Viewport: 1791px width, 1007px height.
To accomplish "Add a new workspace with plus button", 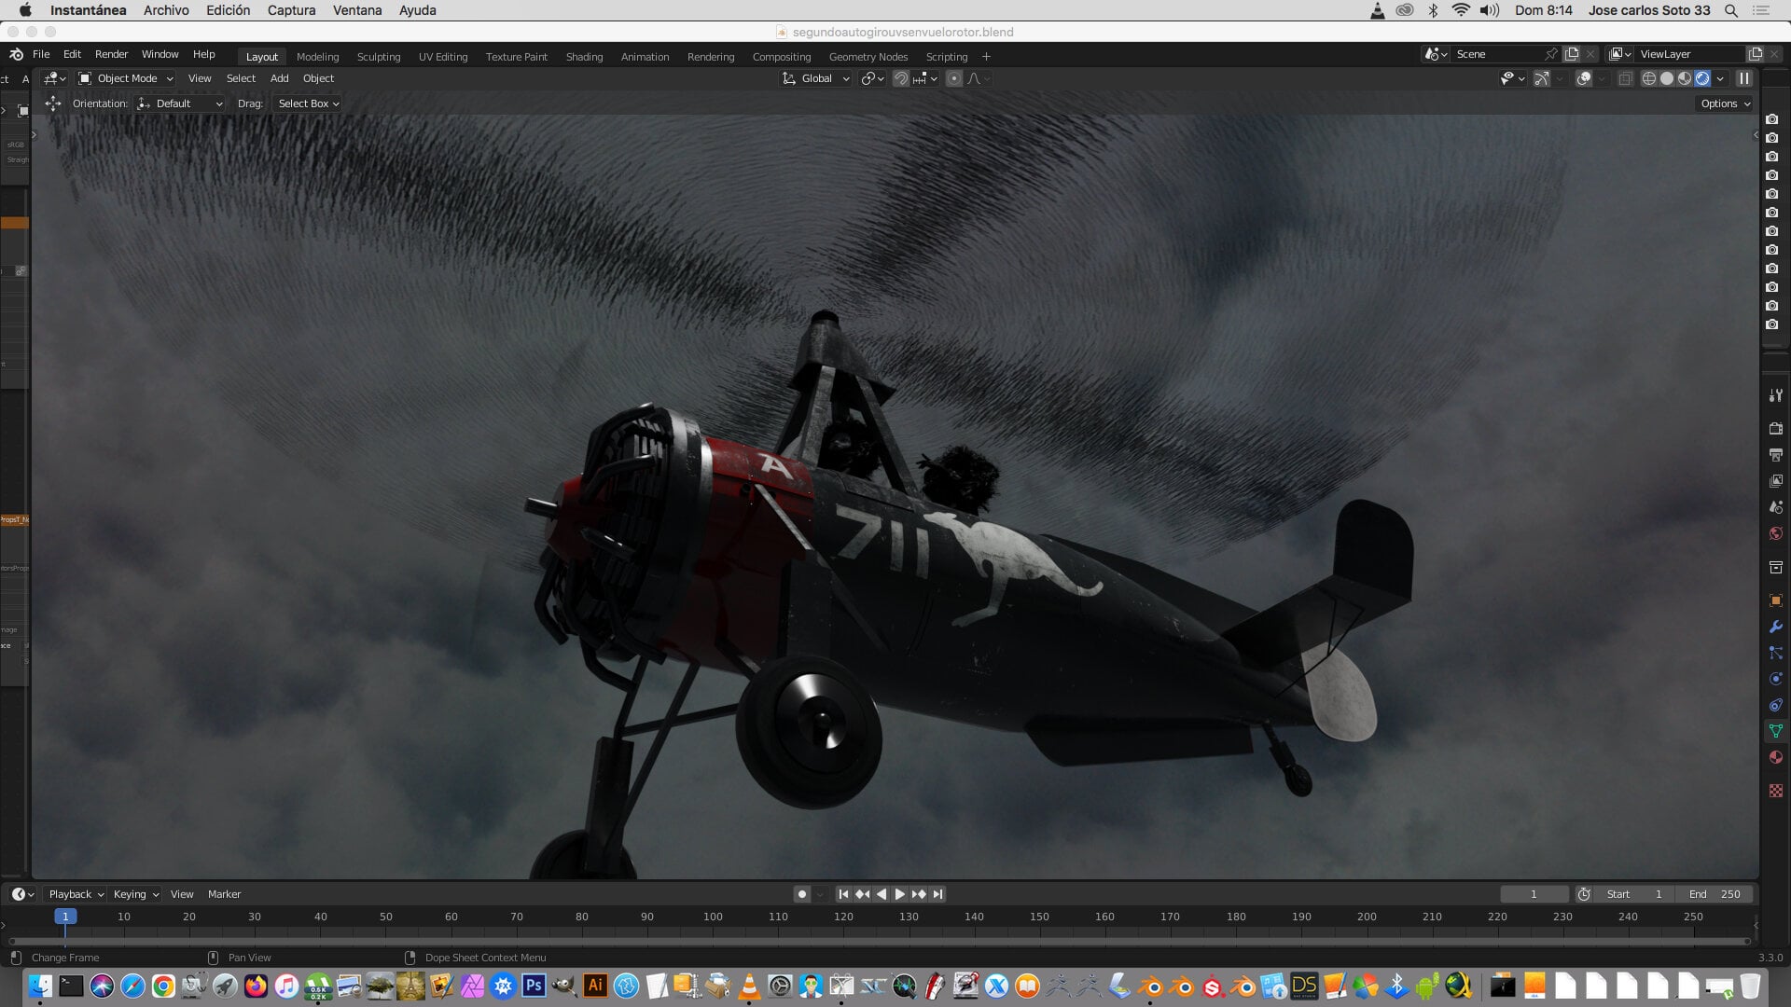I will point(986,57).
